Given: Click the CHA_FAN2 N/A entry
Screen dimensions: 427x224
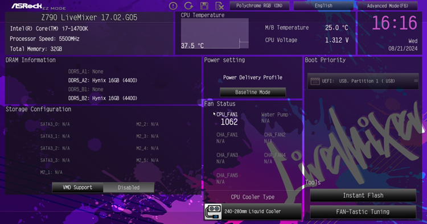Looking at the screenshot, I should point(274,138).
